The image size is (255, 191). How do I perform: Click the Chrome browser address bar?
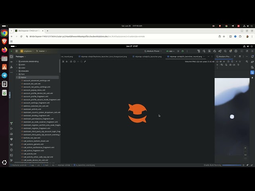pyautogui.click(x=122, y=37)
